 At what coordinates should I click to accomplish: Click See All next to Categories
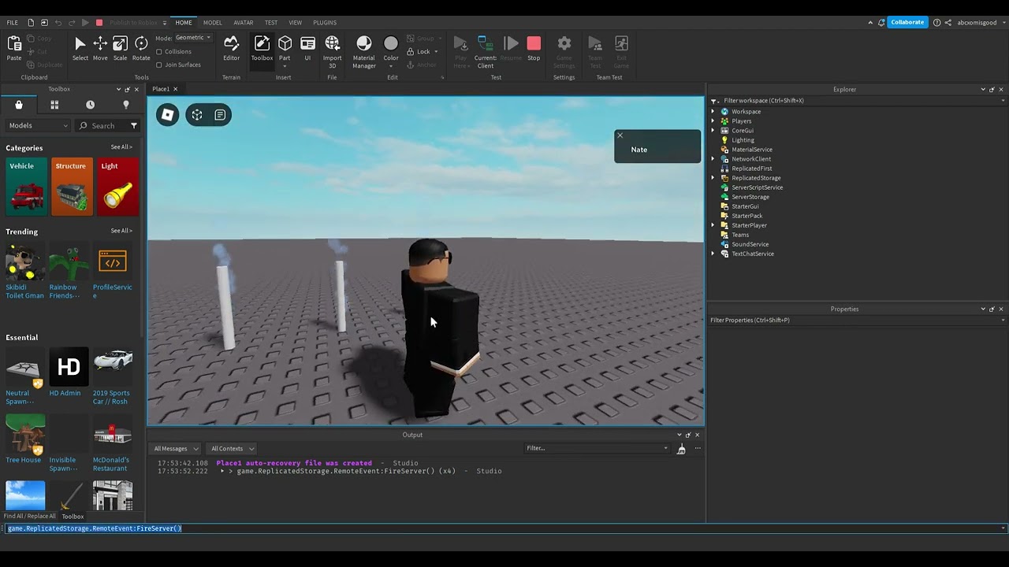pos(121,147)
